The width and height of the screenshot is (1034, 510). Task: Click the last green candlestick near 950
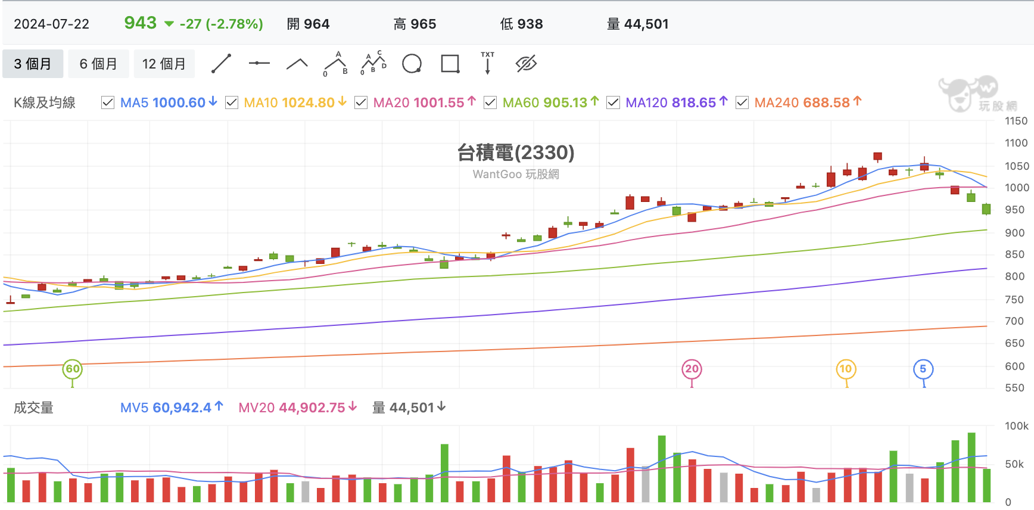986,209
